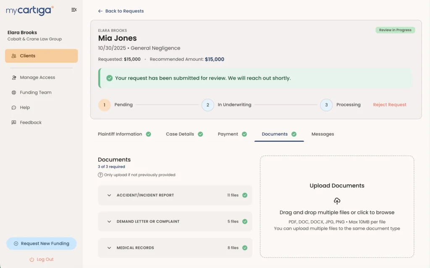The image size is (430, 268).
Task: Click Request New Funding button
Action: pos(42,244)
